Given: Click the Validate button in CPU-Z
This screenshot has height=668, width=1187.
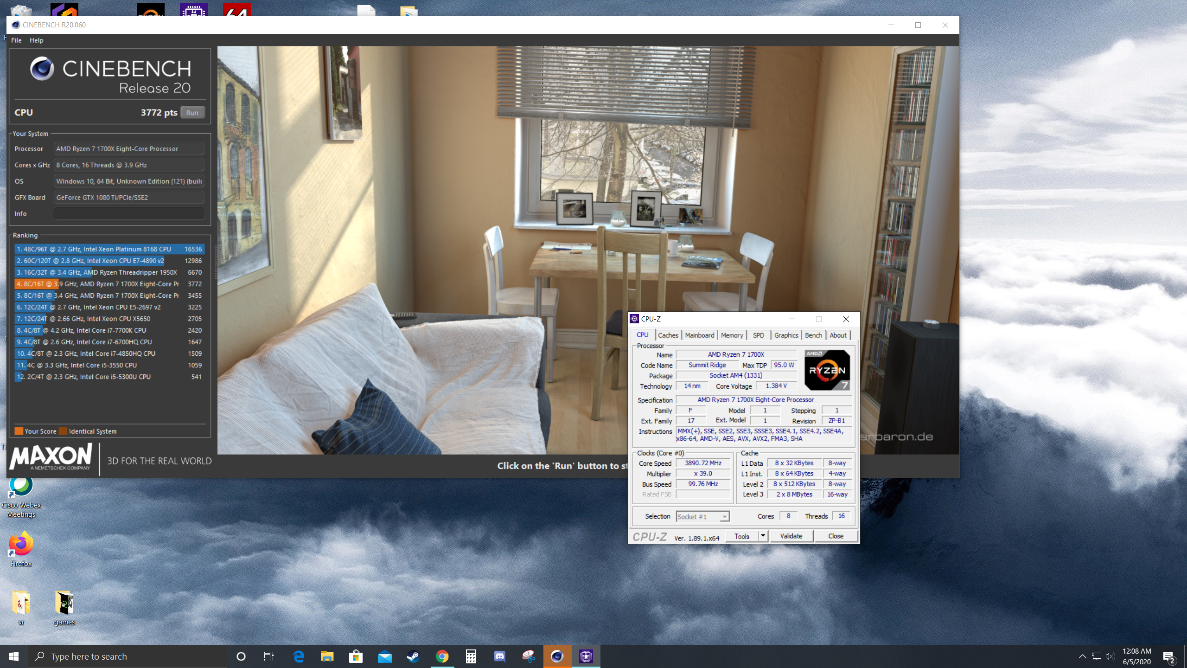Looking at the screenshot, I should coord(791,536).
